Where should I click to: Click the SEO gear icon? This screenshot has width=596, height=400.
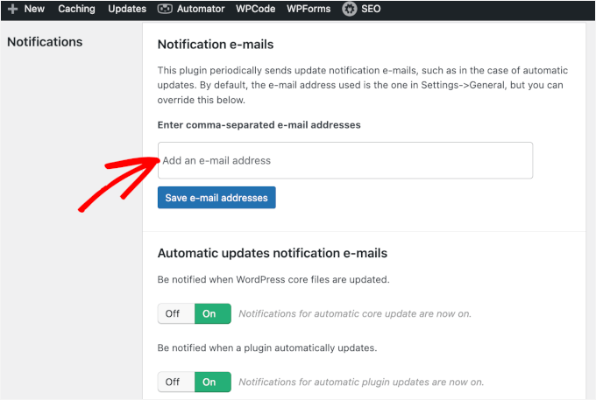click(x=349, y=9)
